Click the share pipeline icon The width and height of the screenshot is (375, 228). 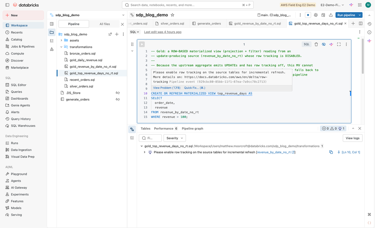click(x=331, y=15)
